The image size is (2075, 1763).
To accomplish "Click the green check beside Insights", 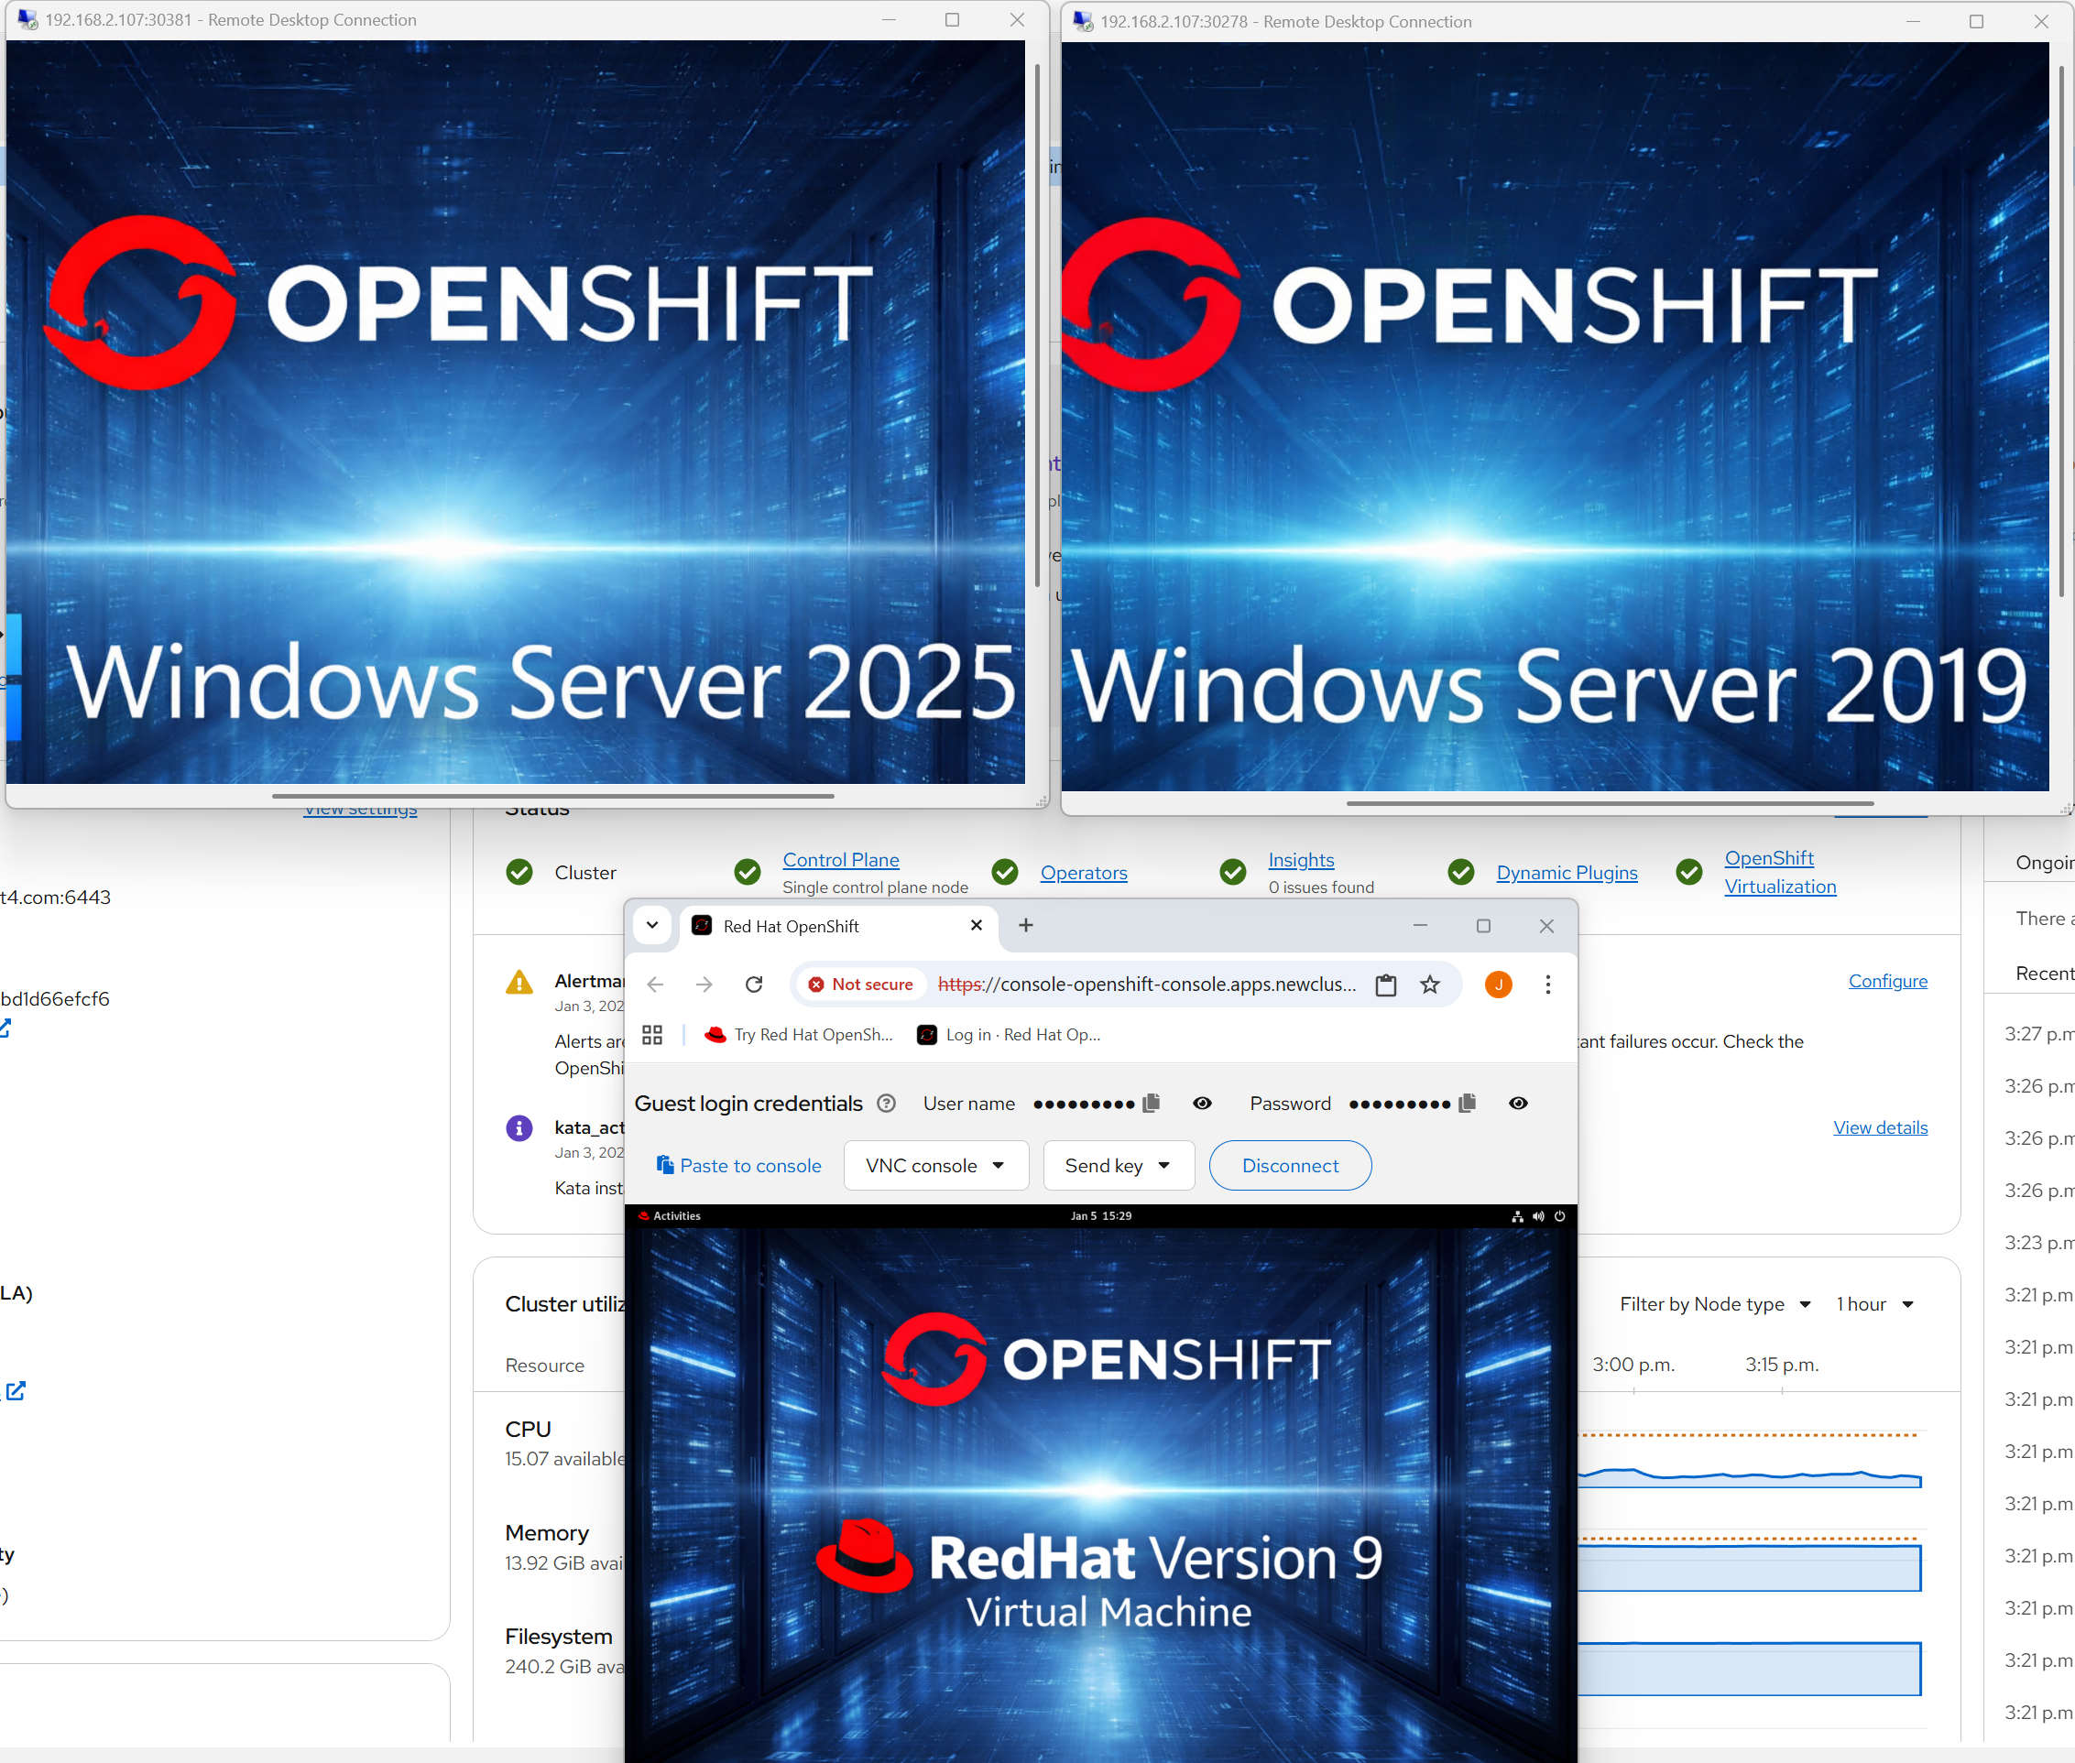I will (1233, 873).
